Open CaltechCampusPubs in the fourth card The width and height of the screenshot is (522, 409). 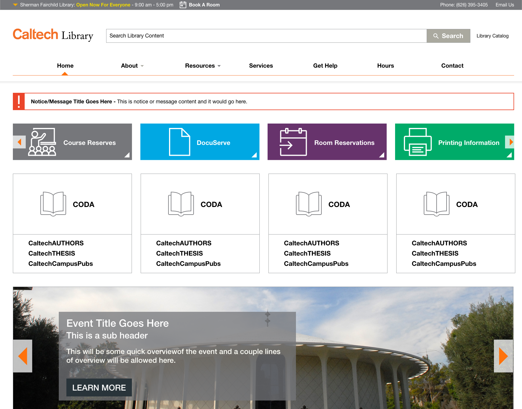(444, 263)
